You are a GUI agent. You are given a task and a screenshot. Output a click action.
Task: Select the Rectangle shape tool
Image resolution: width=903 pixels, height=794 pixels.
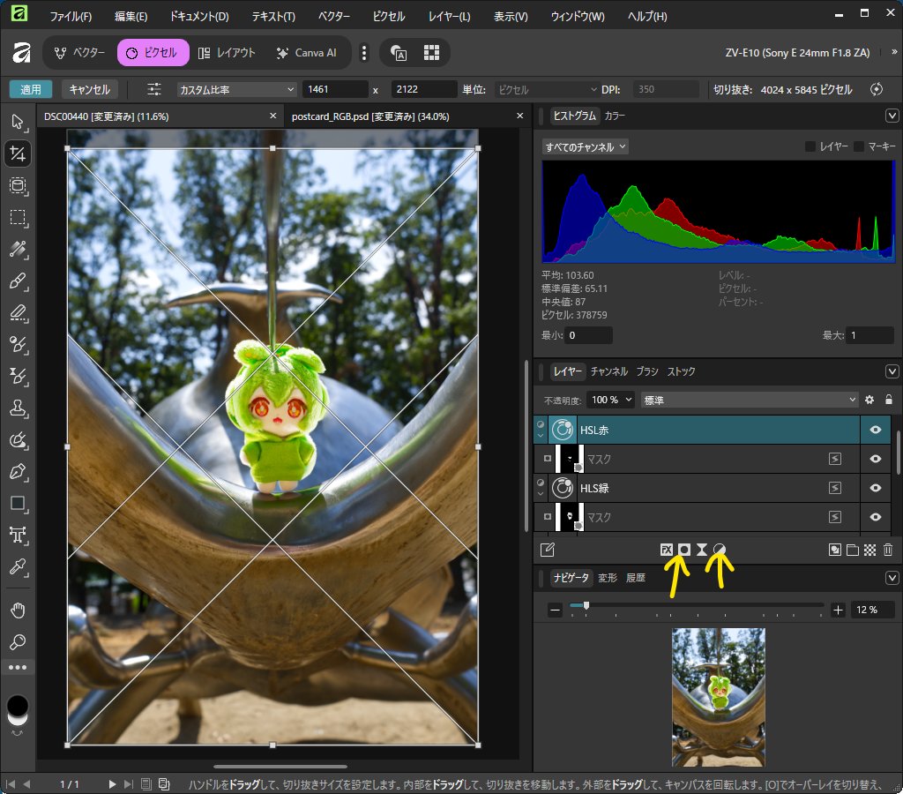[18, 503]
